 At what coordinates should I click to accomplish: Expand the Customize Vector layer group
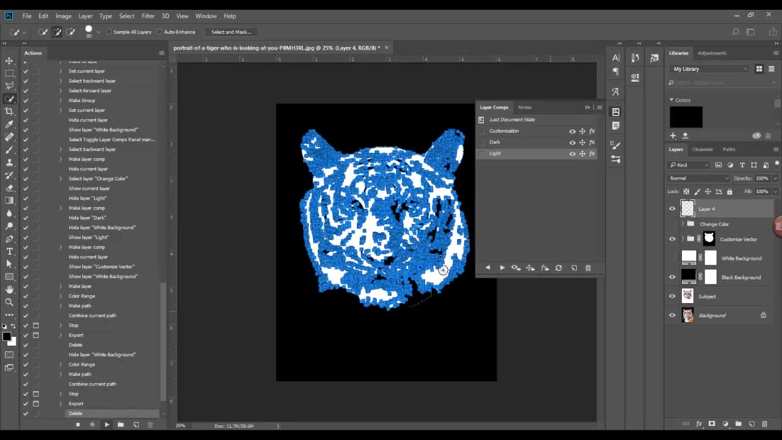682,239
